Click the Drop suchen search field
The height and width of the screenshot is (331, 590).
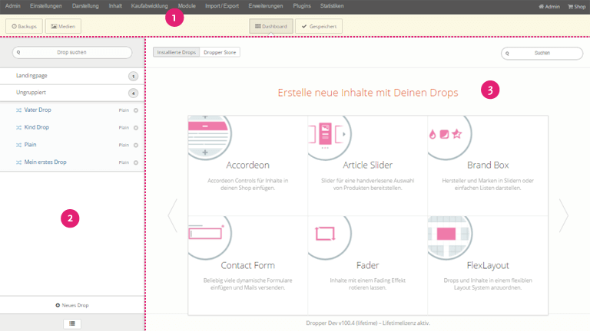pos(72,53)
